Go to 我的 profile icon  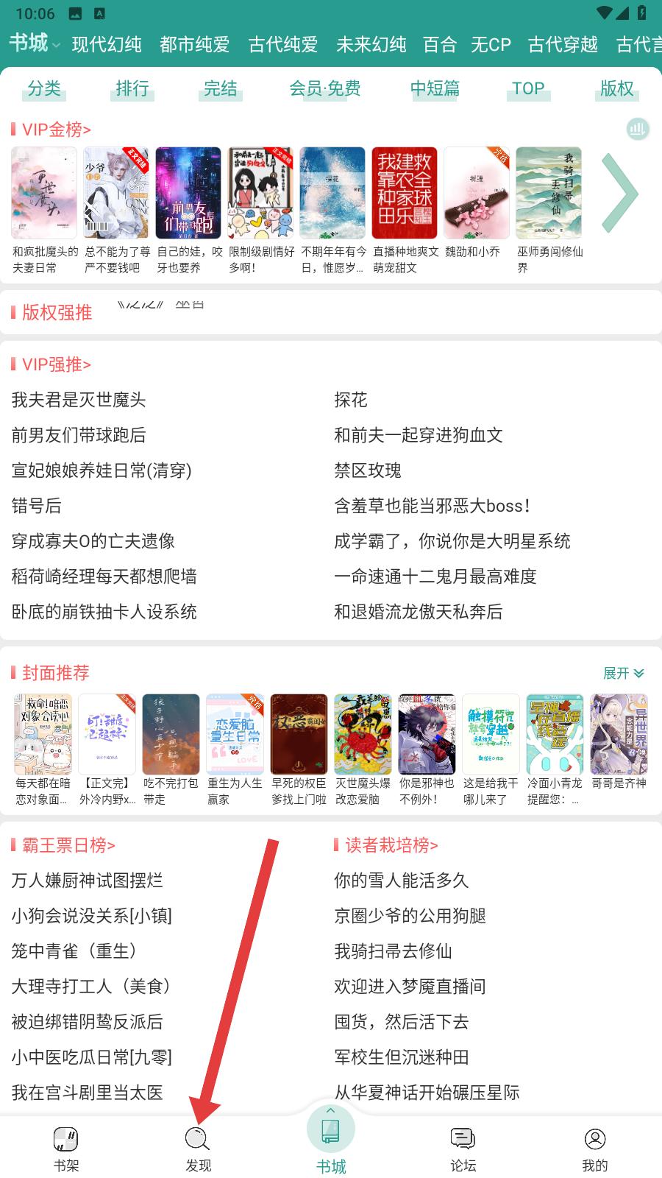pos(595,1139)
